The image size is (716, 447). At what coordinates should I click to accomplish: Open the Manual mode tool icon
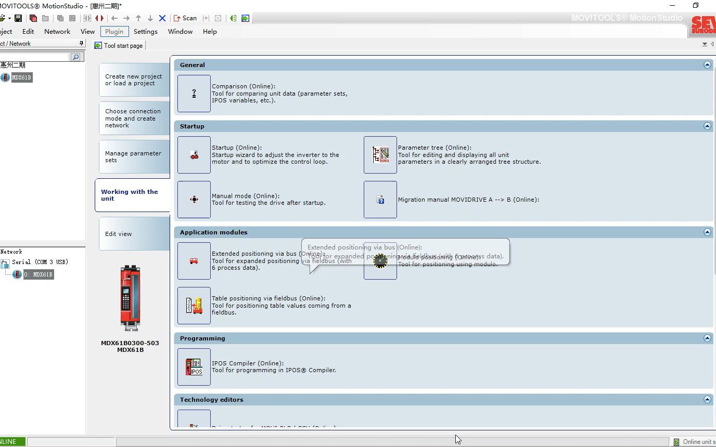point(194,200)
